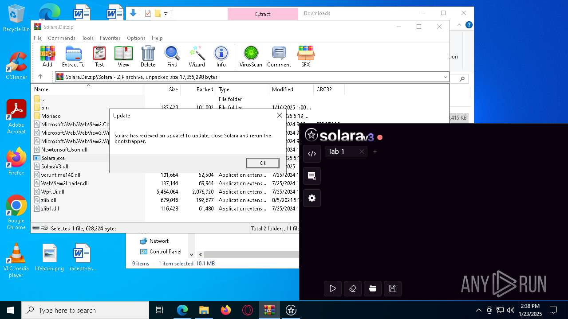The height and width of the screenshot is (319, 568).
Task: Add a new Solara tab
Action: tap(375, 152)
